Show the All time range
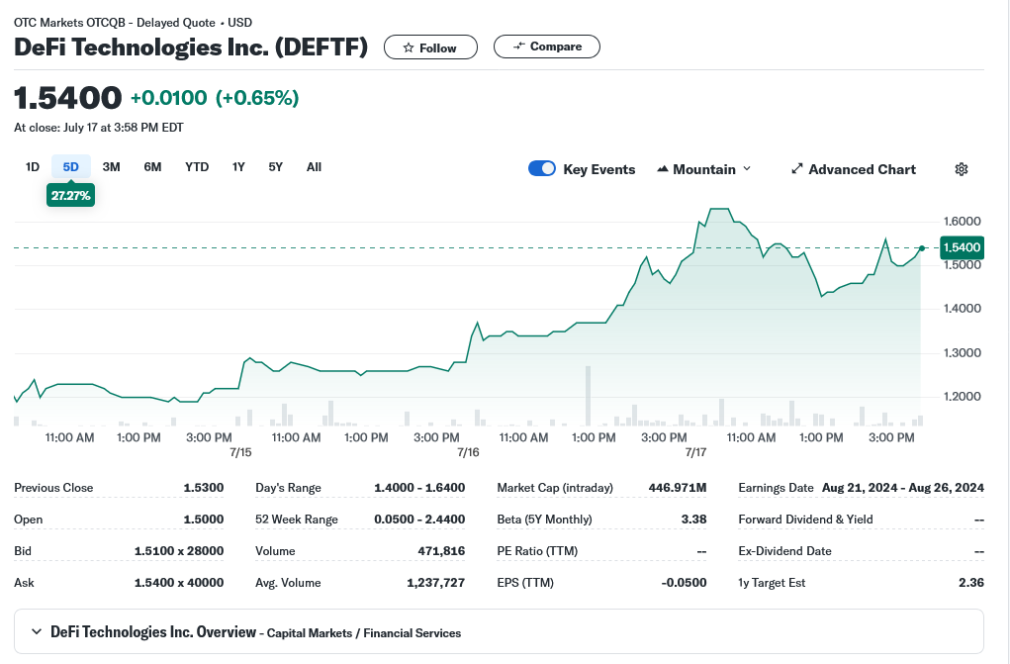The height and width of the screenshot is (664, 1010). pyautogui.click(x=314, y=167)
